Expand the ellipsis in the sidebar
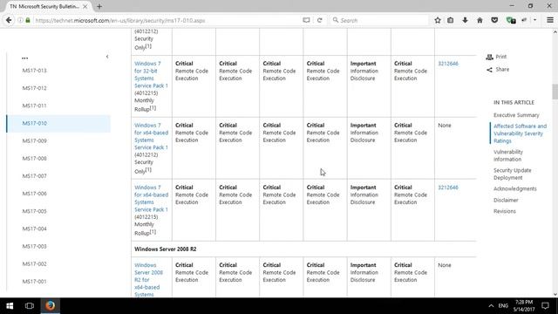558x314 pixels. coord(24,58)
